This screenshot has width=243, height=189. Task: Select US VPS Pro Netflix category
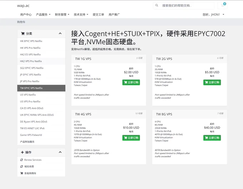click(x=41, y=101)
